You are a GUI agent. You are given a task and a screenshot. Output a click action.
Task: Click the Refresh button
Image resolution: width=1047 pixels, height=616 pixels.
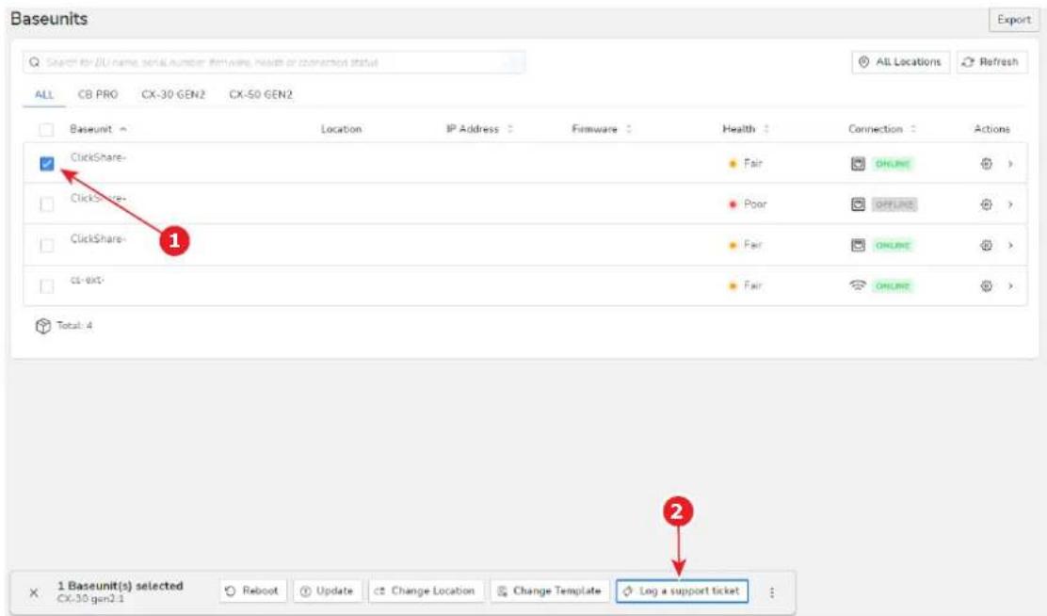(x=991, y=62)
